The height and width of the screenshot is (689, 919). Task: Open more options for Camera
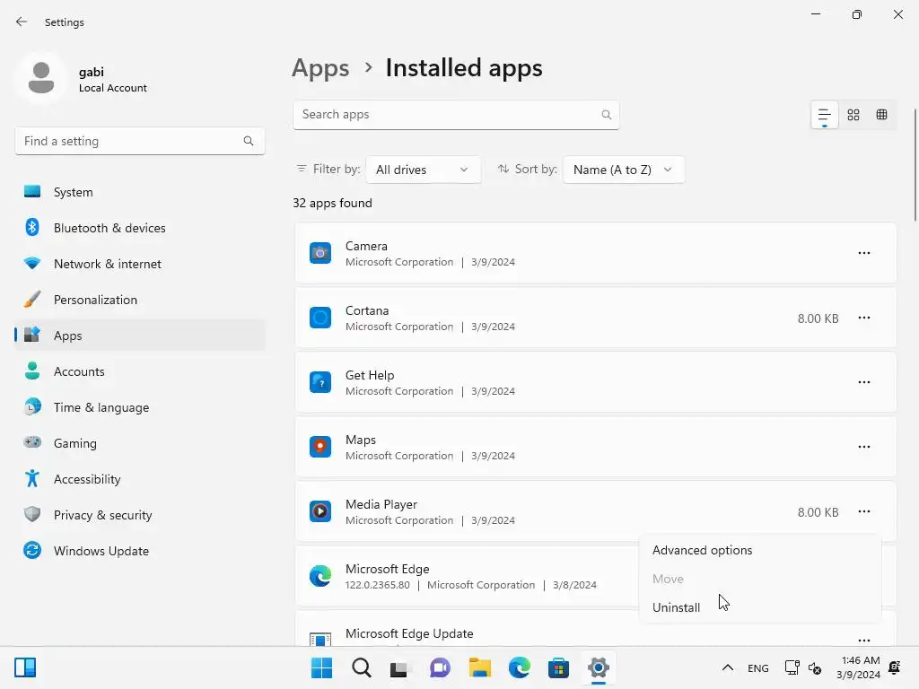pos(864,253)
